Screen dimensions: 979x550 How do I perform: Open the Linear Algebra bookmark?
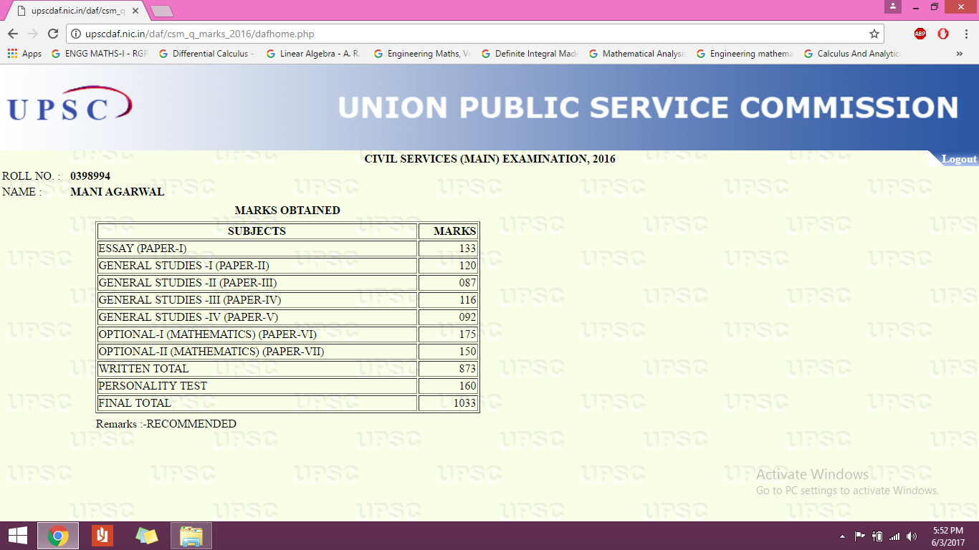(x=314, y=54)
